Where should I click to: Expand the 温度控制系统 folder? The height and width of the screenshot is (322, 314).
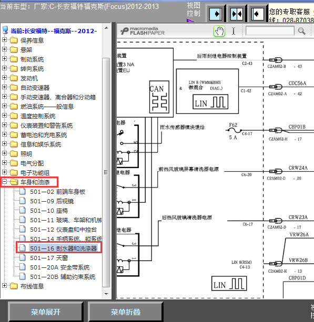tap(4, 115)
